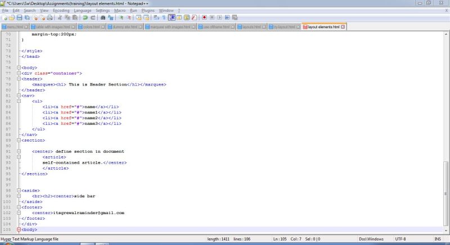
Task: Toggle Show All Characters paragraph icon
Action: [164, 18]
